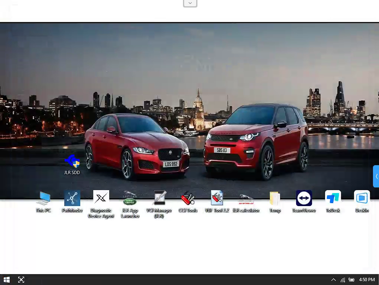The height and width of the screenshot is (285, 379).
Task: Expand the blue side panel arrow
Action: (x=376, y=176)
